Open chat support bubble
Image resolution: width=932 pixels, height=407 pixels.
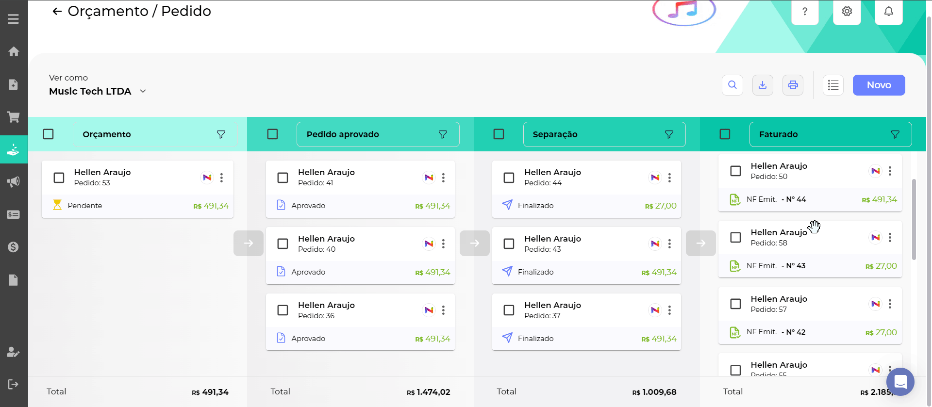coord(900,382)
